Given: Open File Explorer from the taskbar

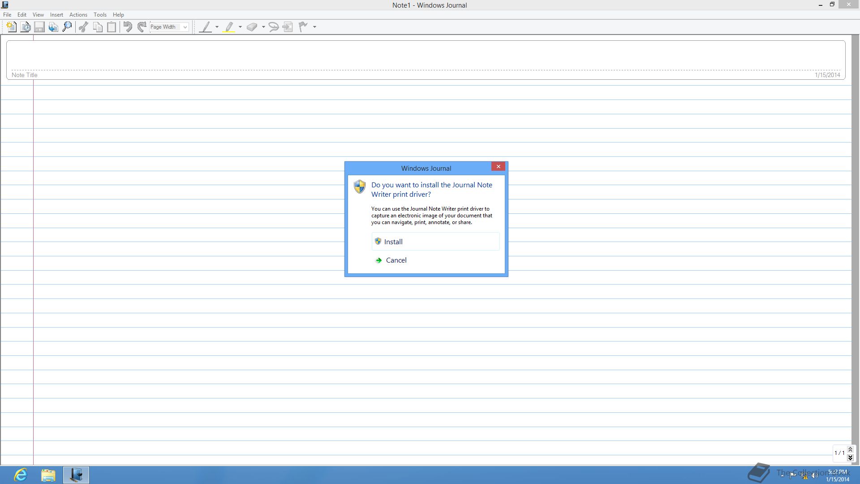Looking at the screenshot, I should pyautogui.click(x=48, y=475).
